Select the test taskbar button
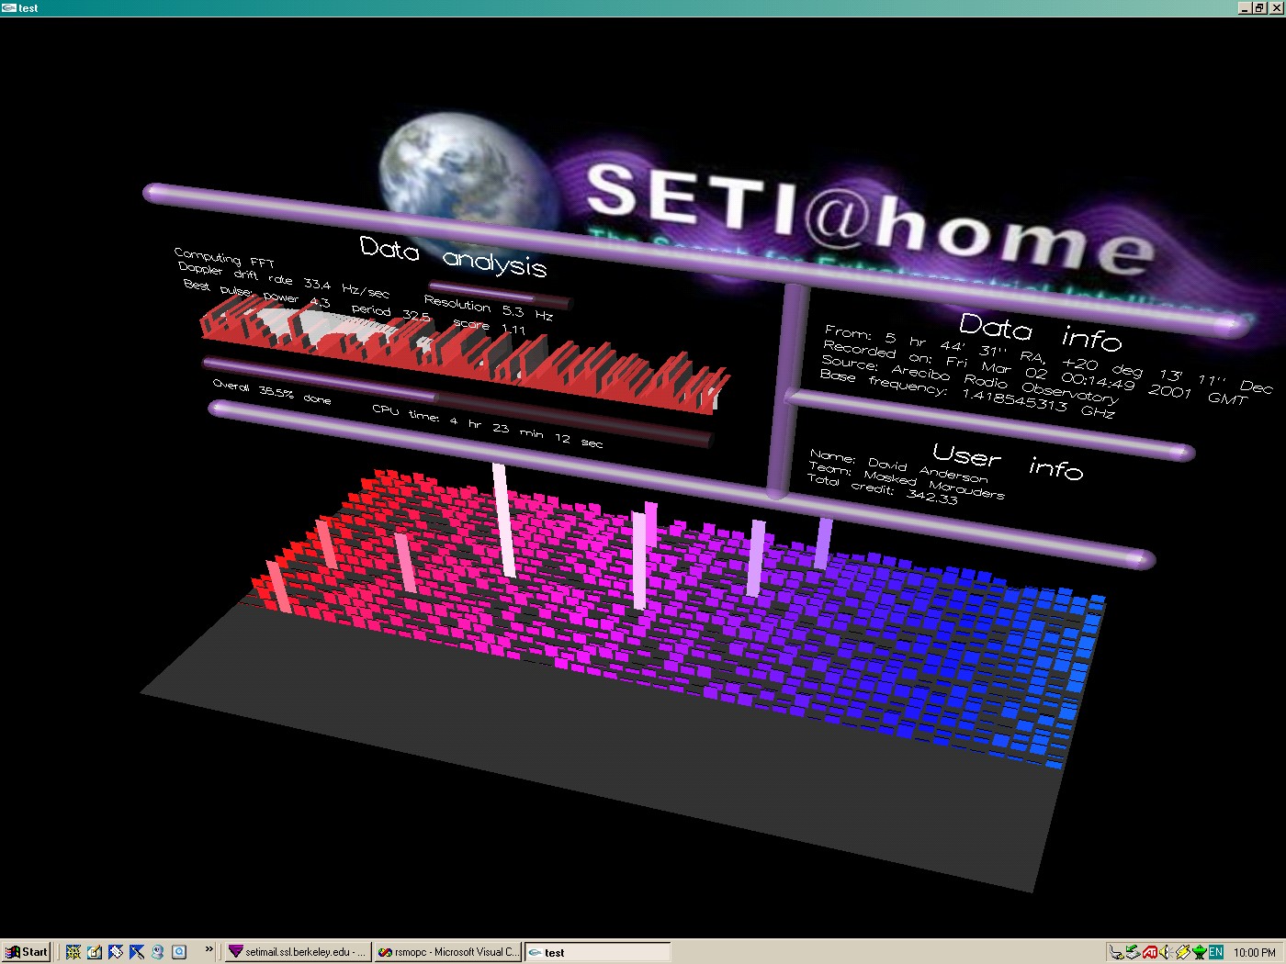The image size is (1286, 964). point(597,952)
